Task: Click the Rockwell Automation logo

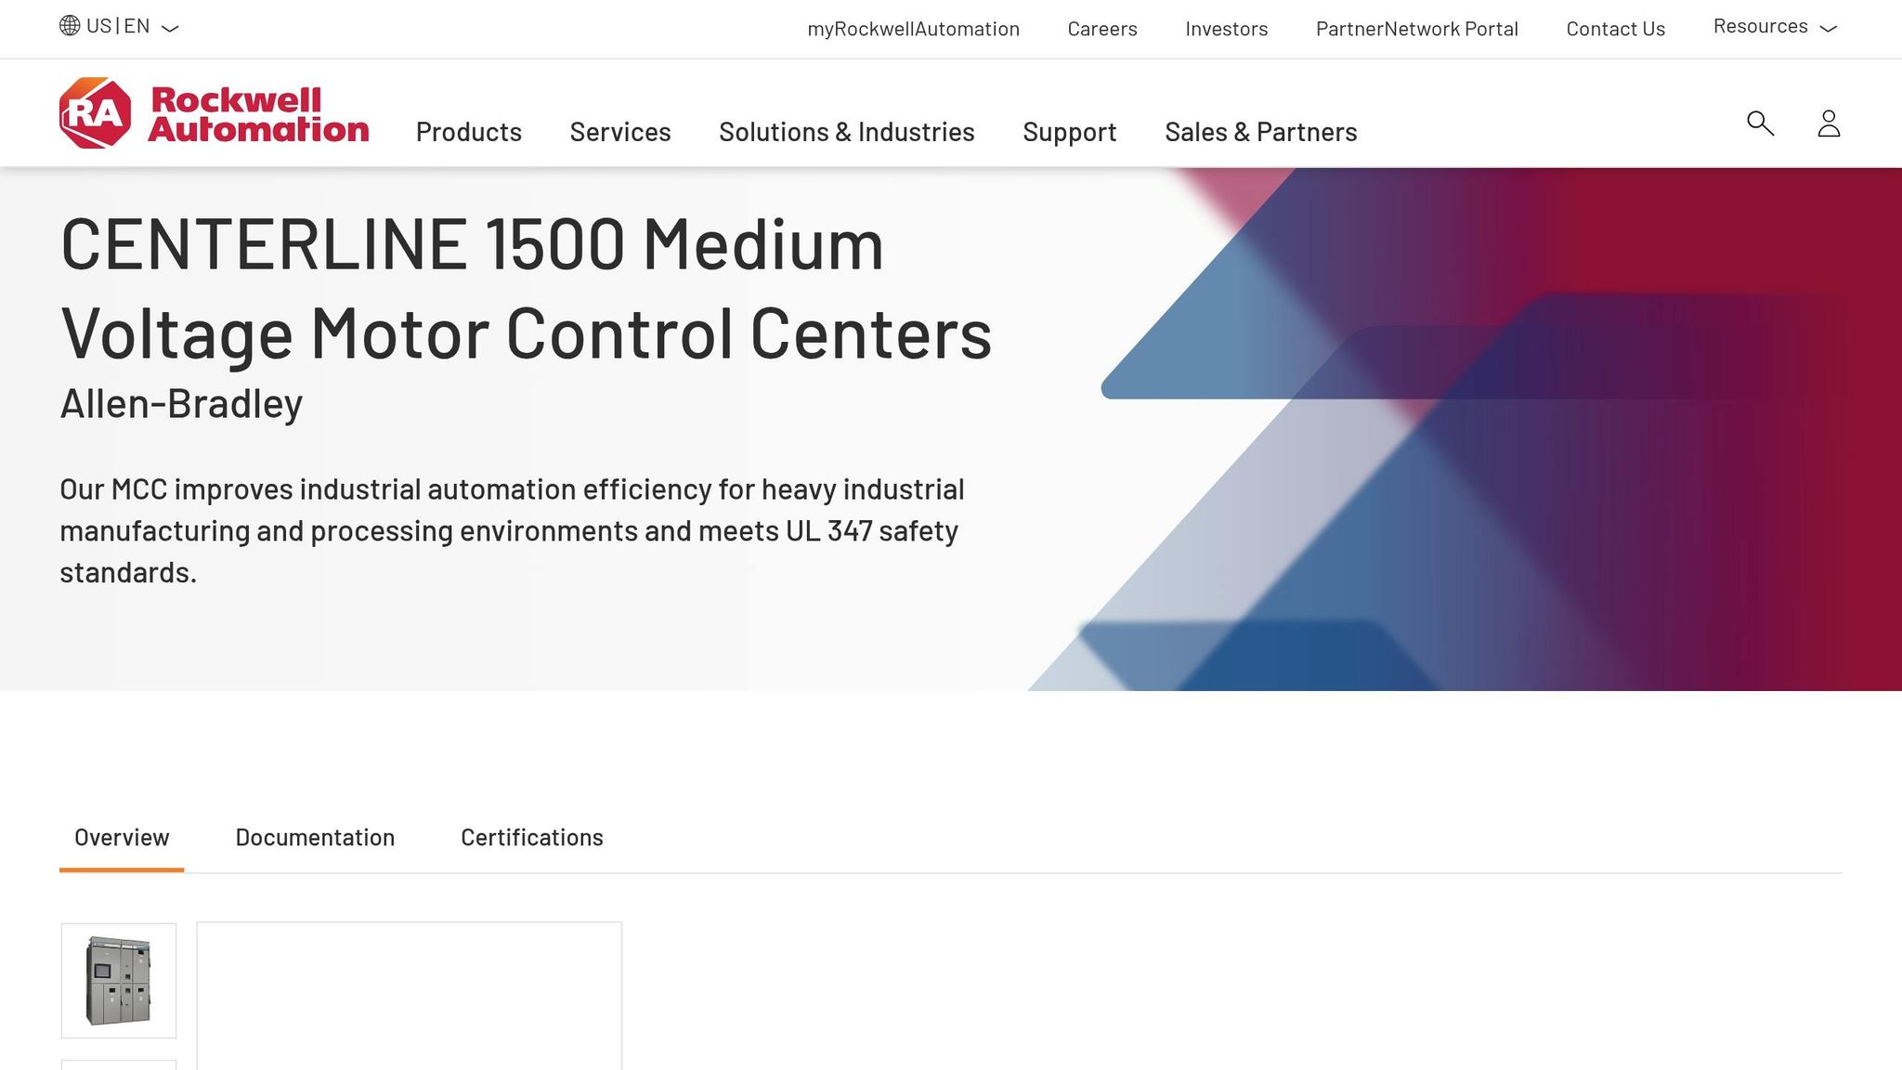Action: (x=214, y=113)
